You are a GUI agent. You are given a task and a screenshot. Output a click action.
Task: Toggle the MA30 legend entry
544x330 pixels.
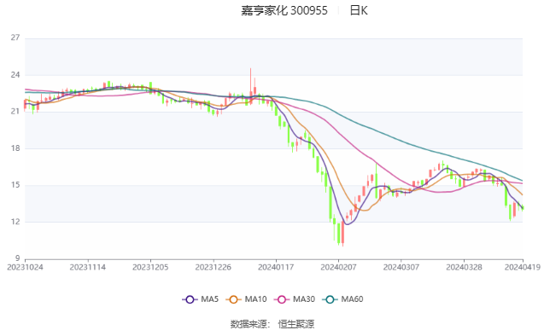click(295, 299)
